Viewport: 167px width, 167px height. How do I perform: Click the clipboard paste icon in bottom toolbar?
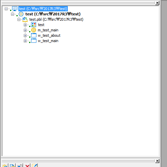click(5, 165)
